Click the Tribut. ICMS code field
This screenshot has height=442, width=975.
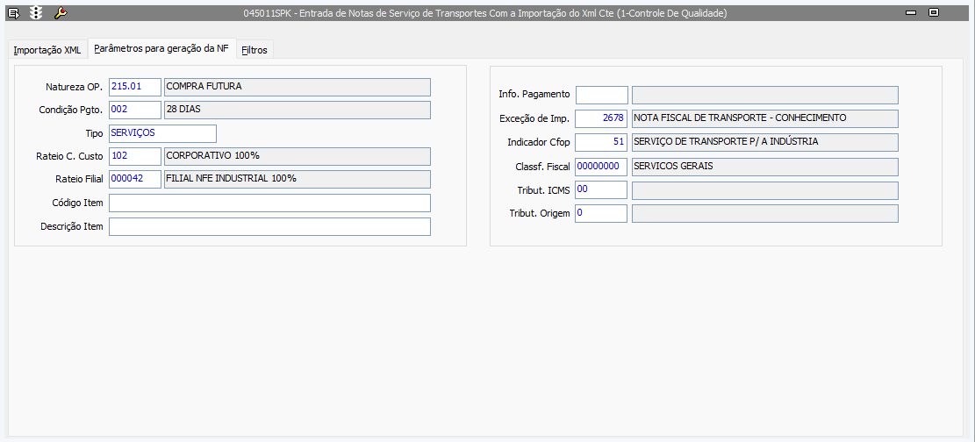pos(601,189)
